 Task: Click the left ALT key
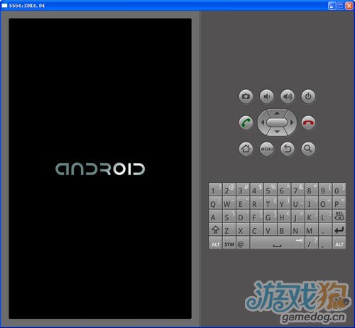(215, 243)
